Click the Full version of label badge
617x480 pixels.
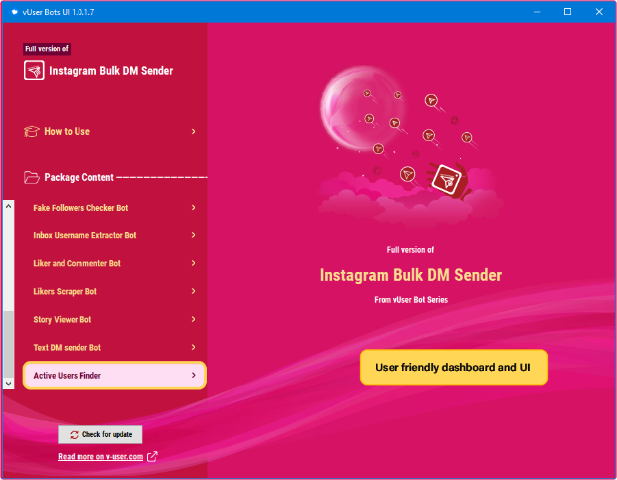(47, 49)
